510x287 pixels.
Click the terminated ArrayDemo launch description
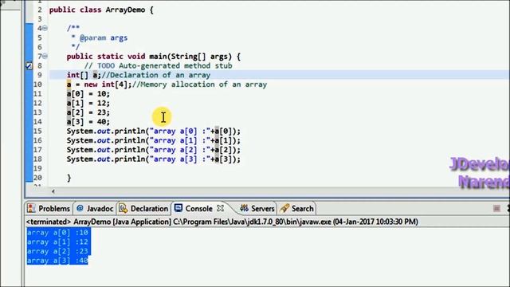click(x=222, y=222)
